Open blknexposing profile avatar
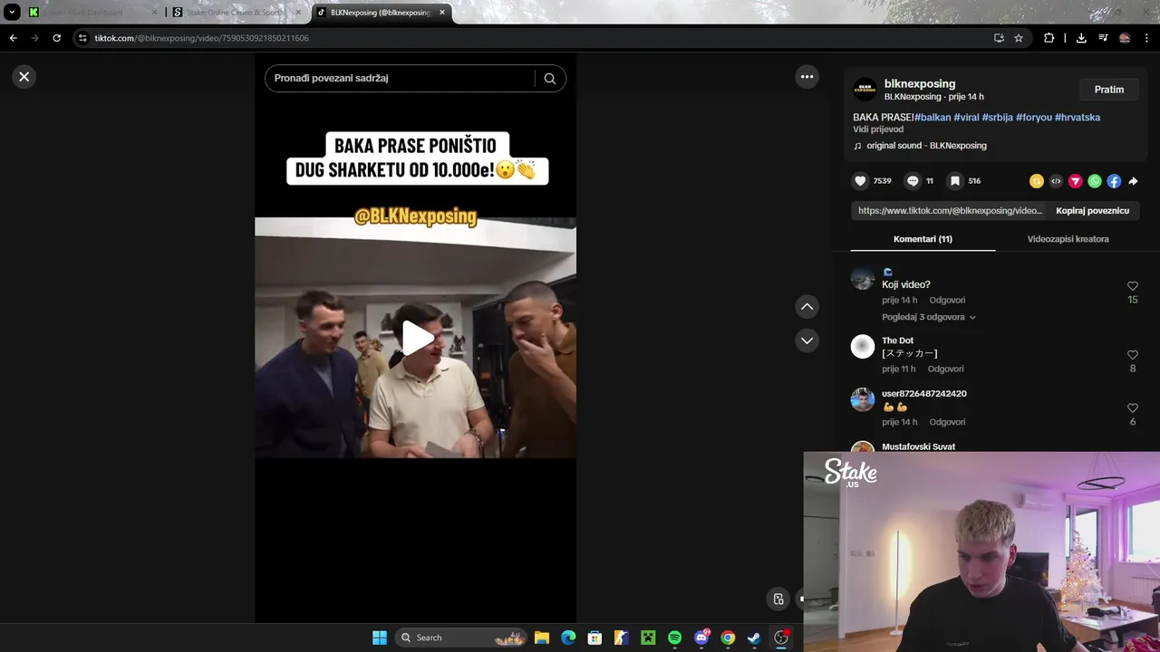Image resolution: width=1160 pixels, height=652 pixels. pyautogui.click(x=865, y=89)
